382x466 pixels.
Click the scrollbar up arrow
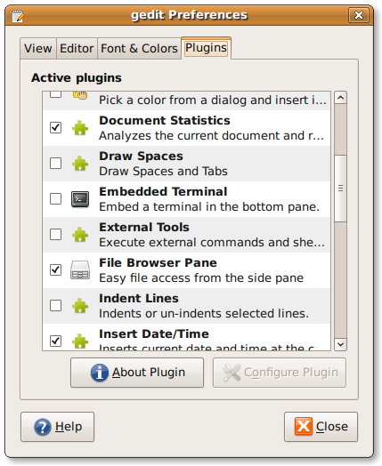point(341,98)
